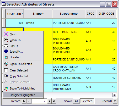Click the Clear Selected icon
This screenshot has height=106, width=119.
6,70
